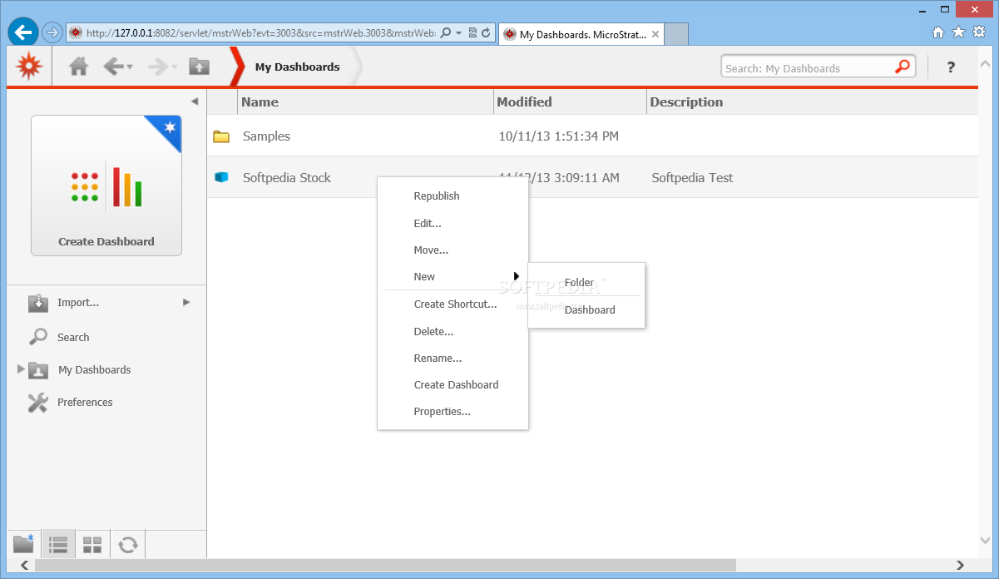Click the new folder icon in bottom bar
999x579 pixels.
[x=23, y=544]
